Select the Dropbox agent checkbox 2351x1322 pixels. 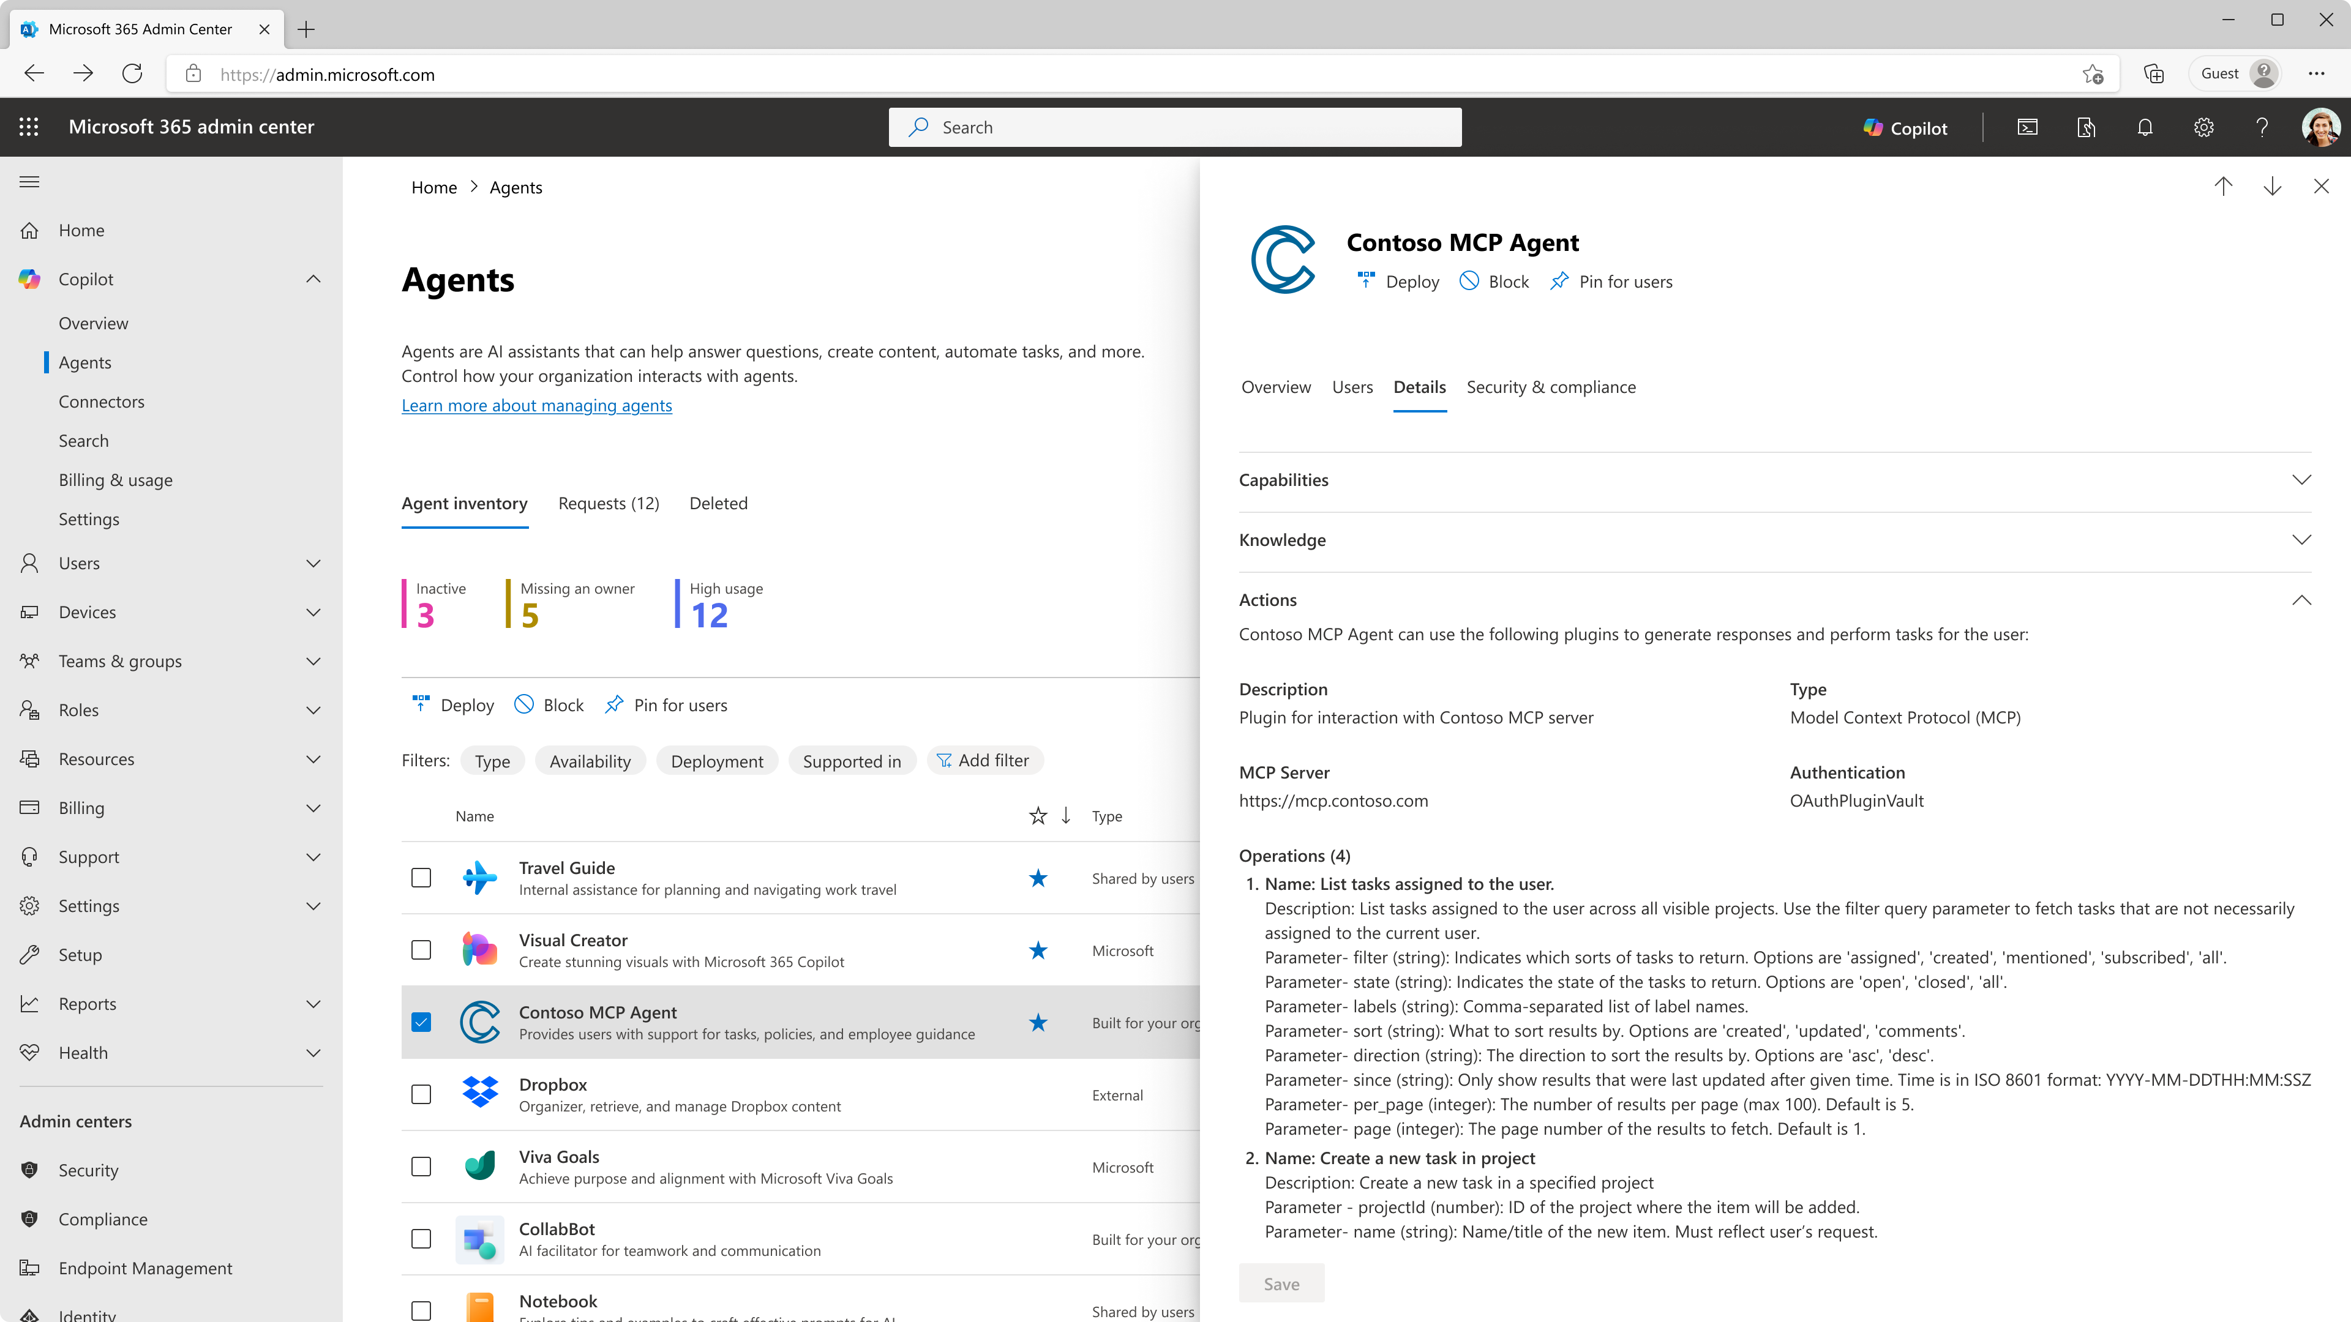[x=421, y=1094]
